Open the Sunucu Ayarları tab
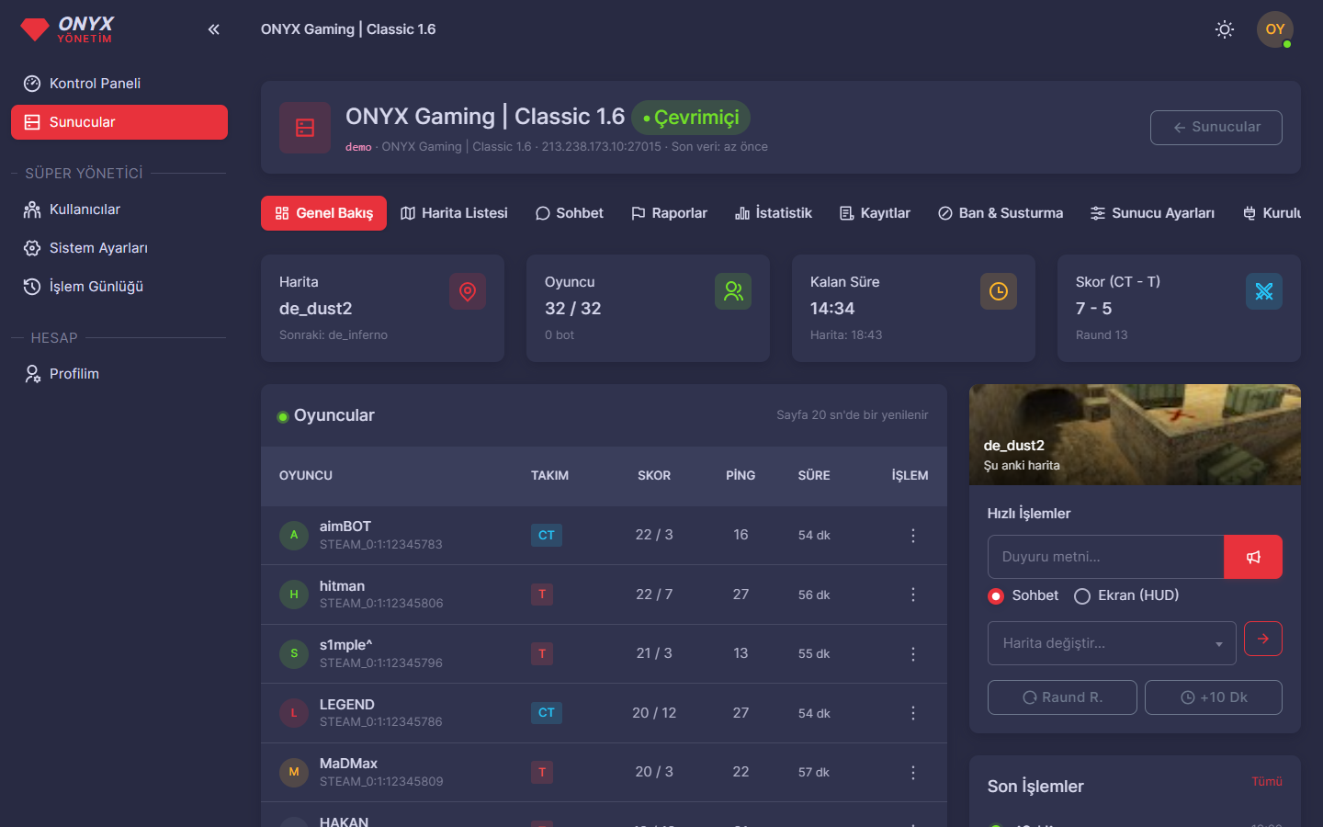The height and width of the screenshot is (827, 1323). click(1152, 213)
